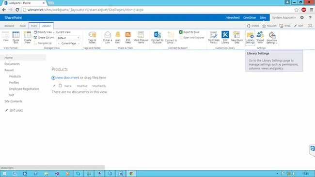Click the Shared With icon

(260, 38)
